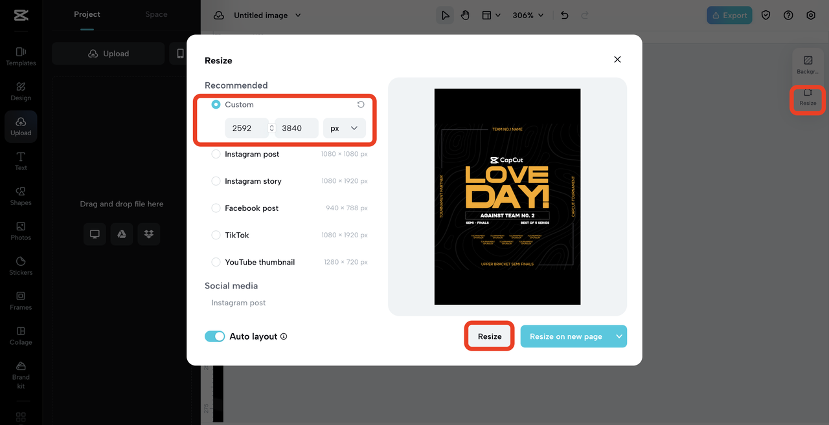The image size is (829, 425).
Task: Click the height field showing 3840
Action: 297,128
